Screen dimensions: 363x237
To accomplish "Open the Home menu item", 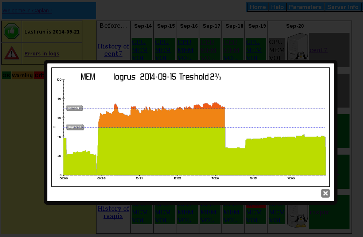I will (258, 7).
